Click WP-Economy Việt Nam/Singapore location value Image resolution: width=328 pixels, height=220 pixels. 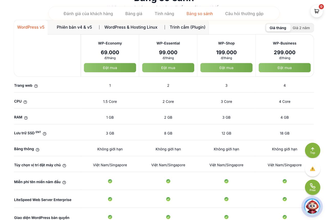(x=110, y=165)
